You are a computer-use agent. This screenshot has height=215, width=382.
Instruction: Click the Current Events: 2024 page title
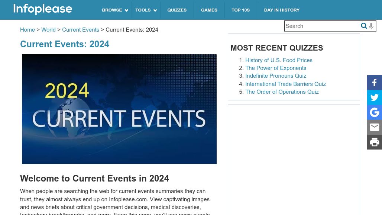click(x=65, y=44)
